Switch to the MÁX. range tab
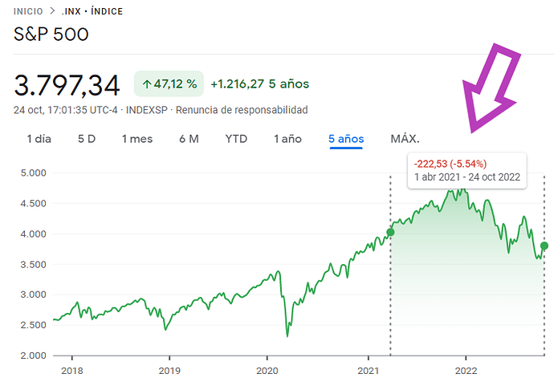The image size is (554, 382). 405,139
